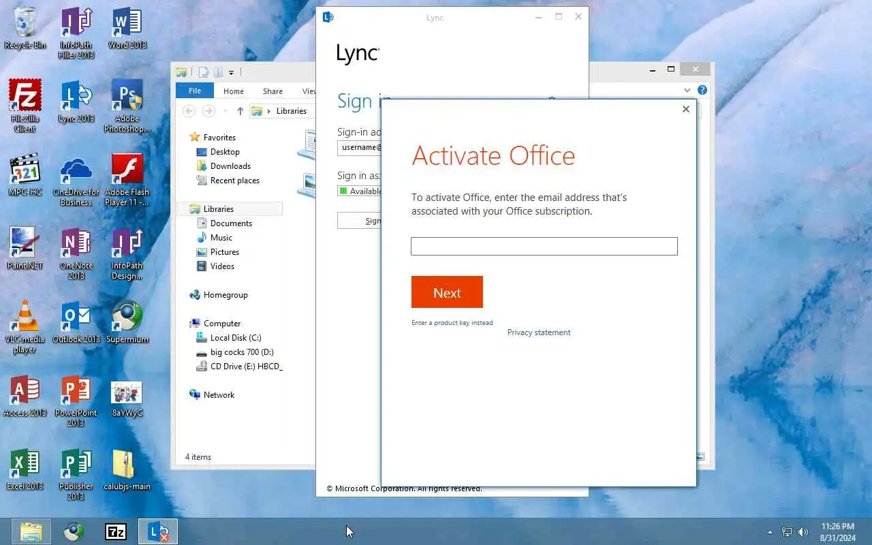Open InfoPath Filler 2013 desktop shortcut

coord(76,33)
